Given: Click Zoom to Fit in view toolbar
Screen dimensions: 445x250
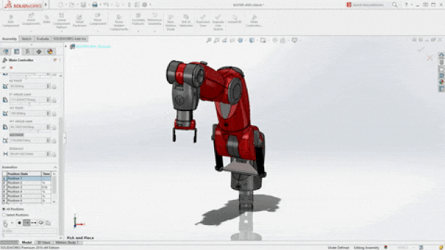Looking at the screenshot, I should click(209, 40).
